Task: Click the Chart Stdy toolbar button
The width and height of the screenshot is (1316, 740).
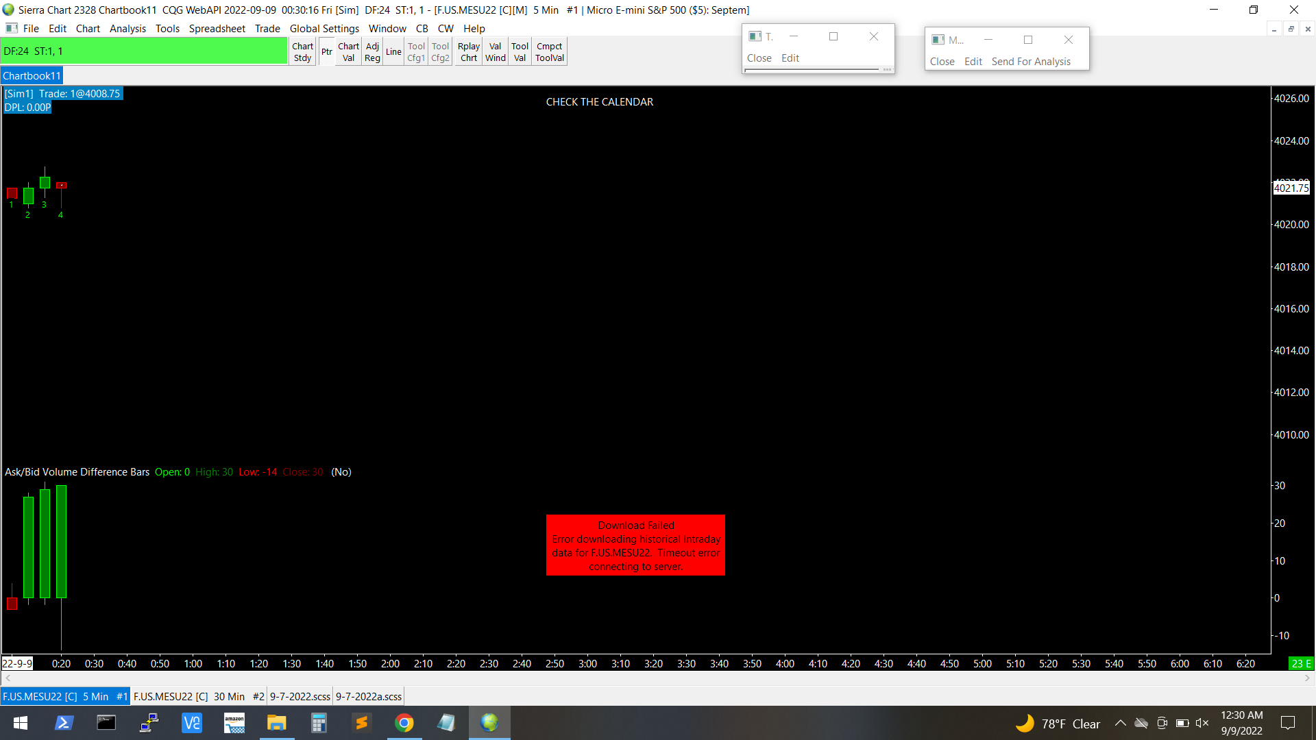Action: tap(302, 52)
